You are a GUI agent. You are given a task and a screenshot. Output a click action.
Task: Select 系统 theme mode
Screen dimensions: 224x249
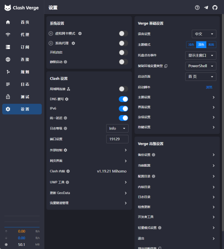pos(211,44)
